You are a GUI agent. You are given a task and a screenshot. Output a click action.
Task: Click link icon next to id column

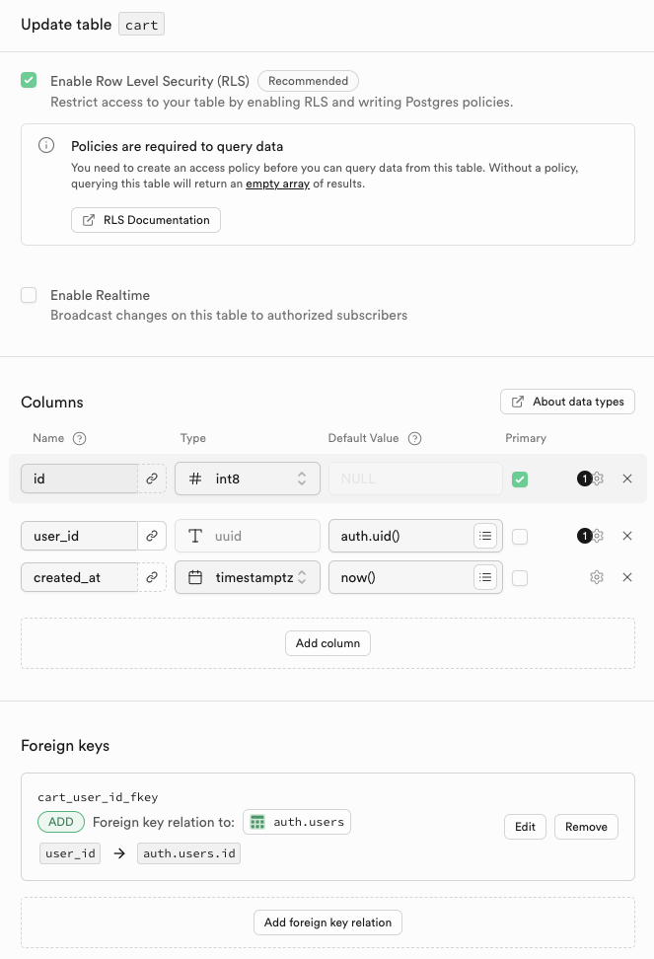pyautogui.click(x=152, y=479)
